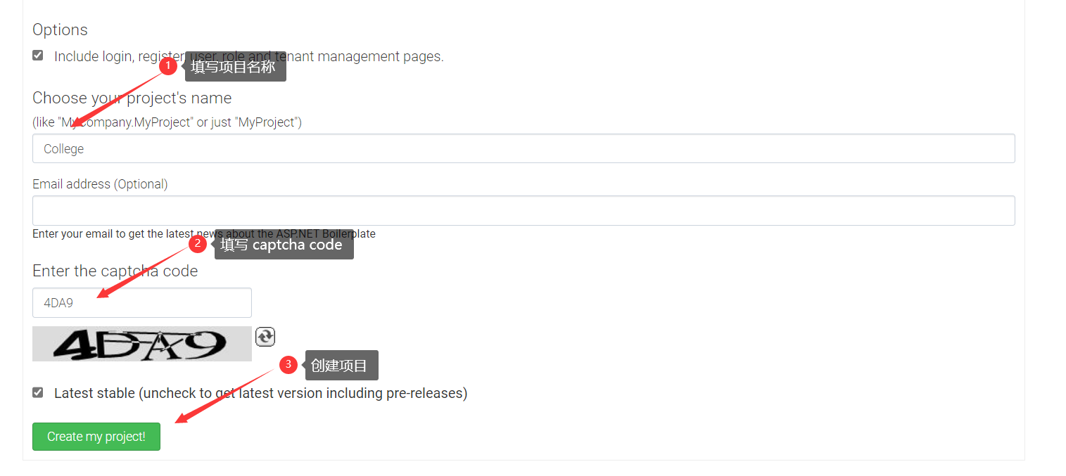Viewport: 1066px width, 476px height.
Task: Click the red step 2 marker
Action: pos(198,244)
